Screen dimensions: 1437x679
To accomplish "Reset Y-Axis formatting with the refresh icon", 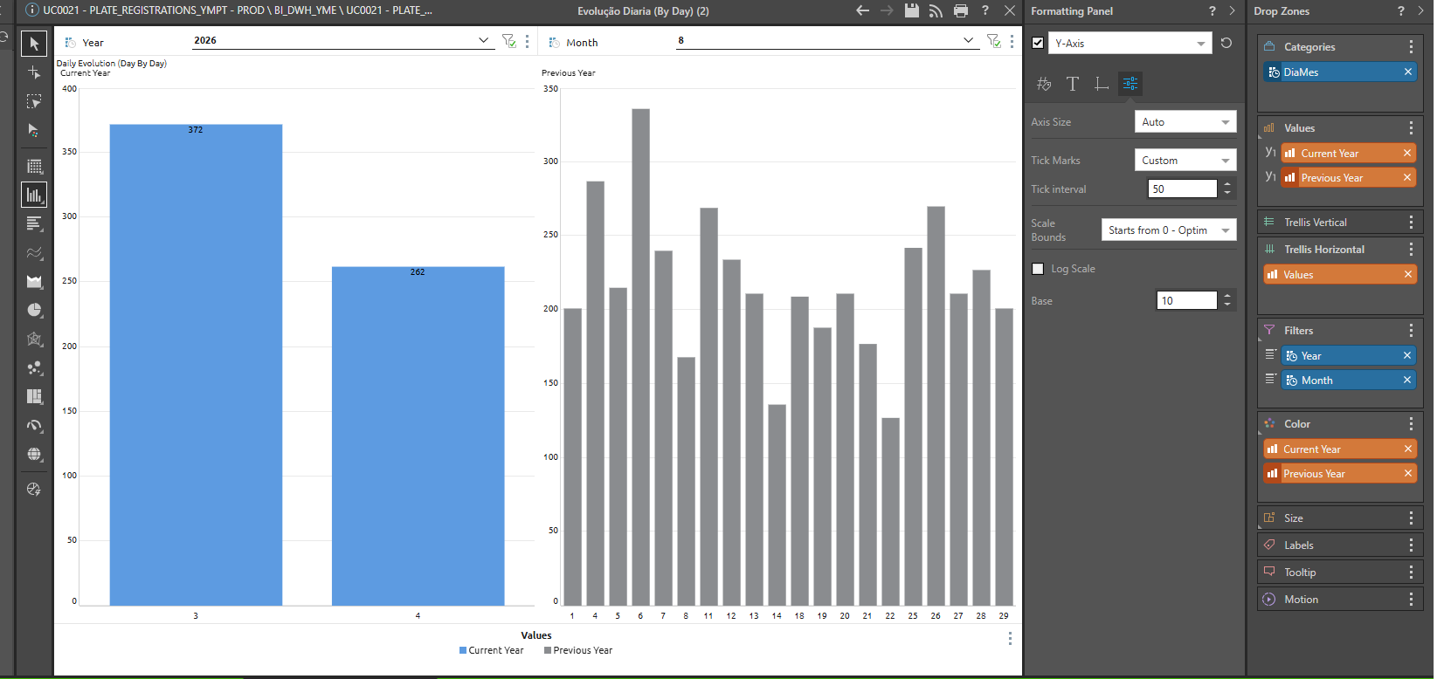I will [1226, 43].
